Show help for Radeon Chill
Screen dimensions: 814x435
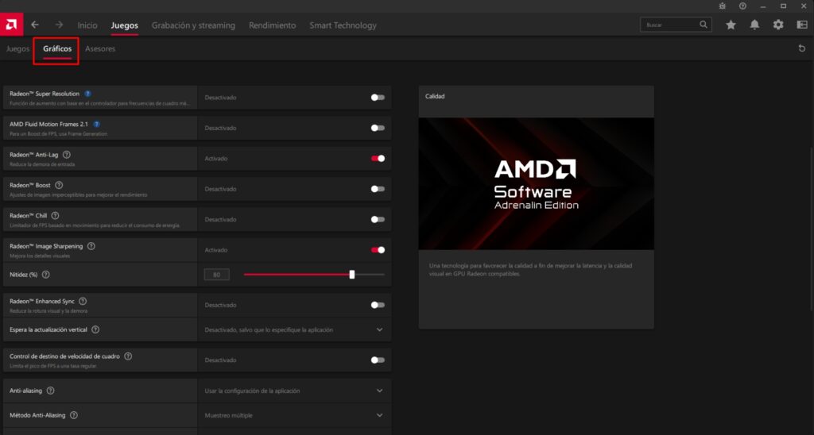pos(55,216)
